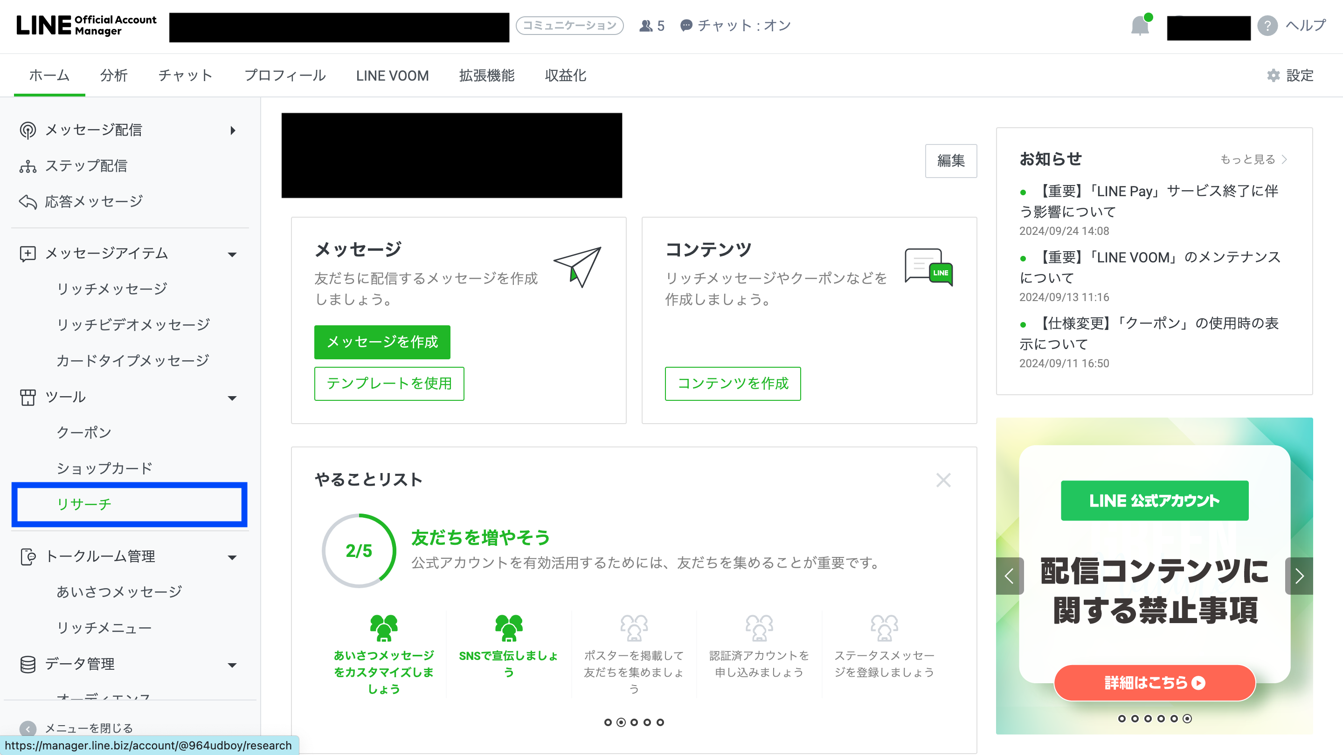1343x755 pixels.
Task: Collapse the トークルーム管理 section
Action: point(233,557)
